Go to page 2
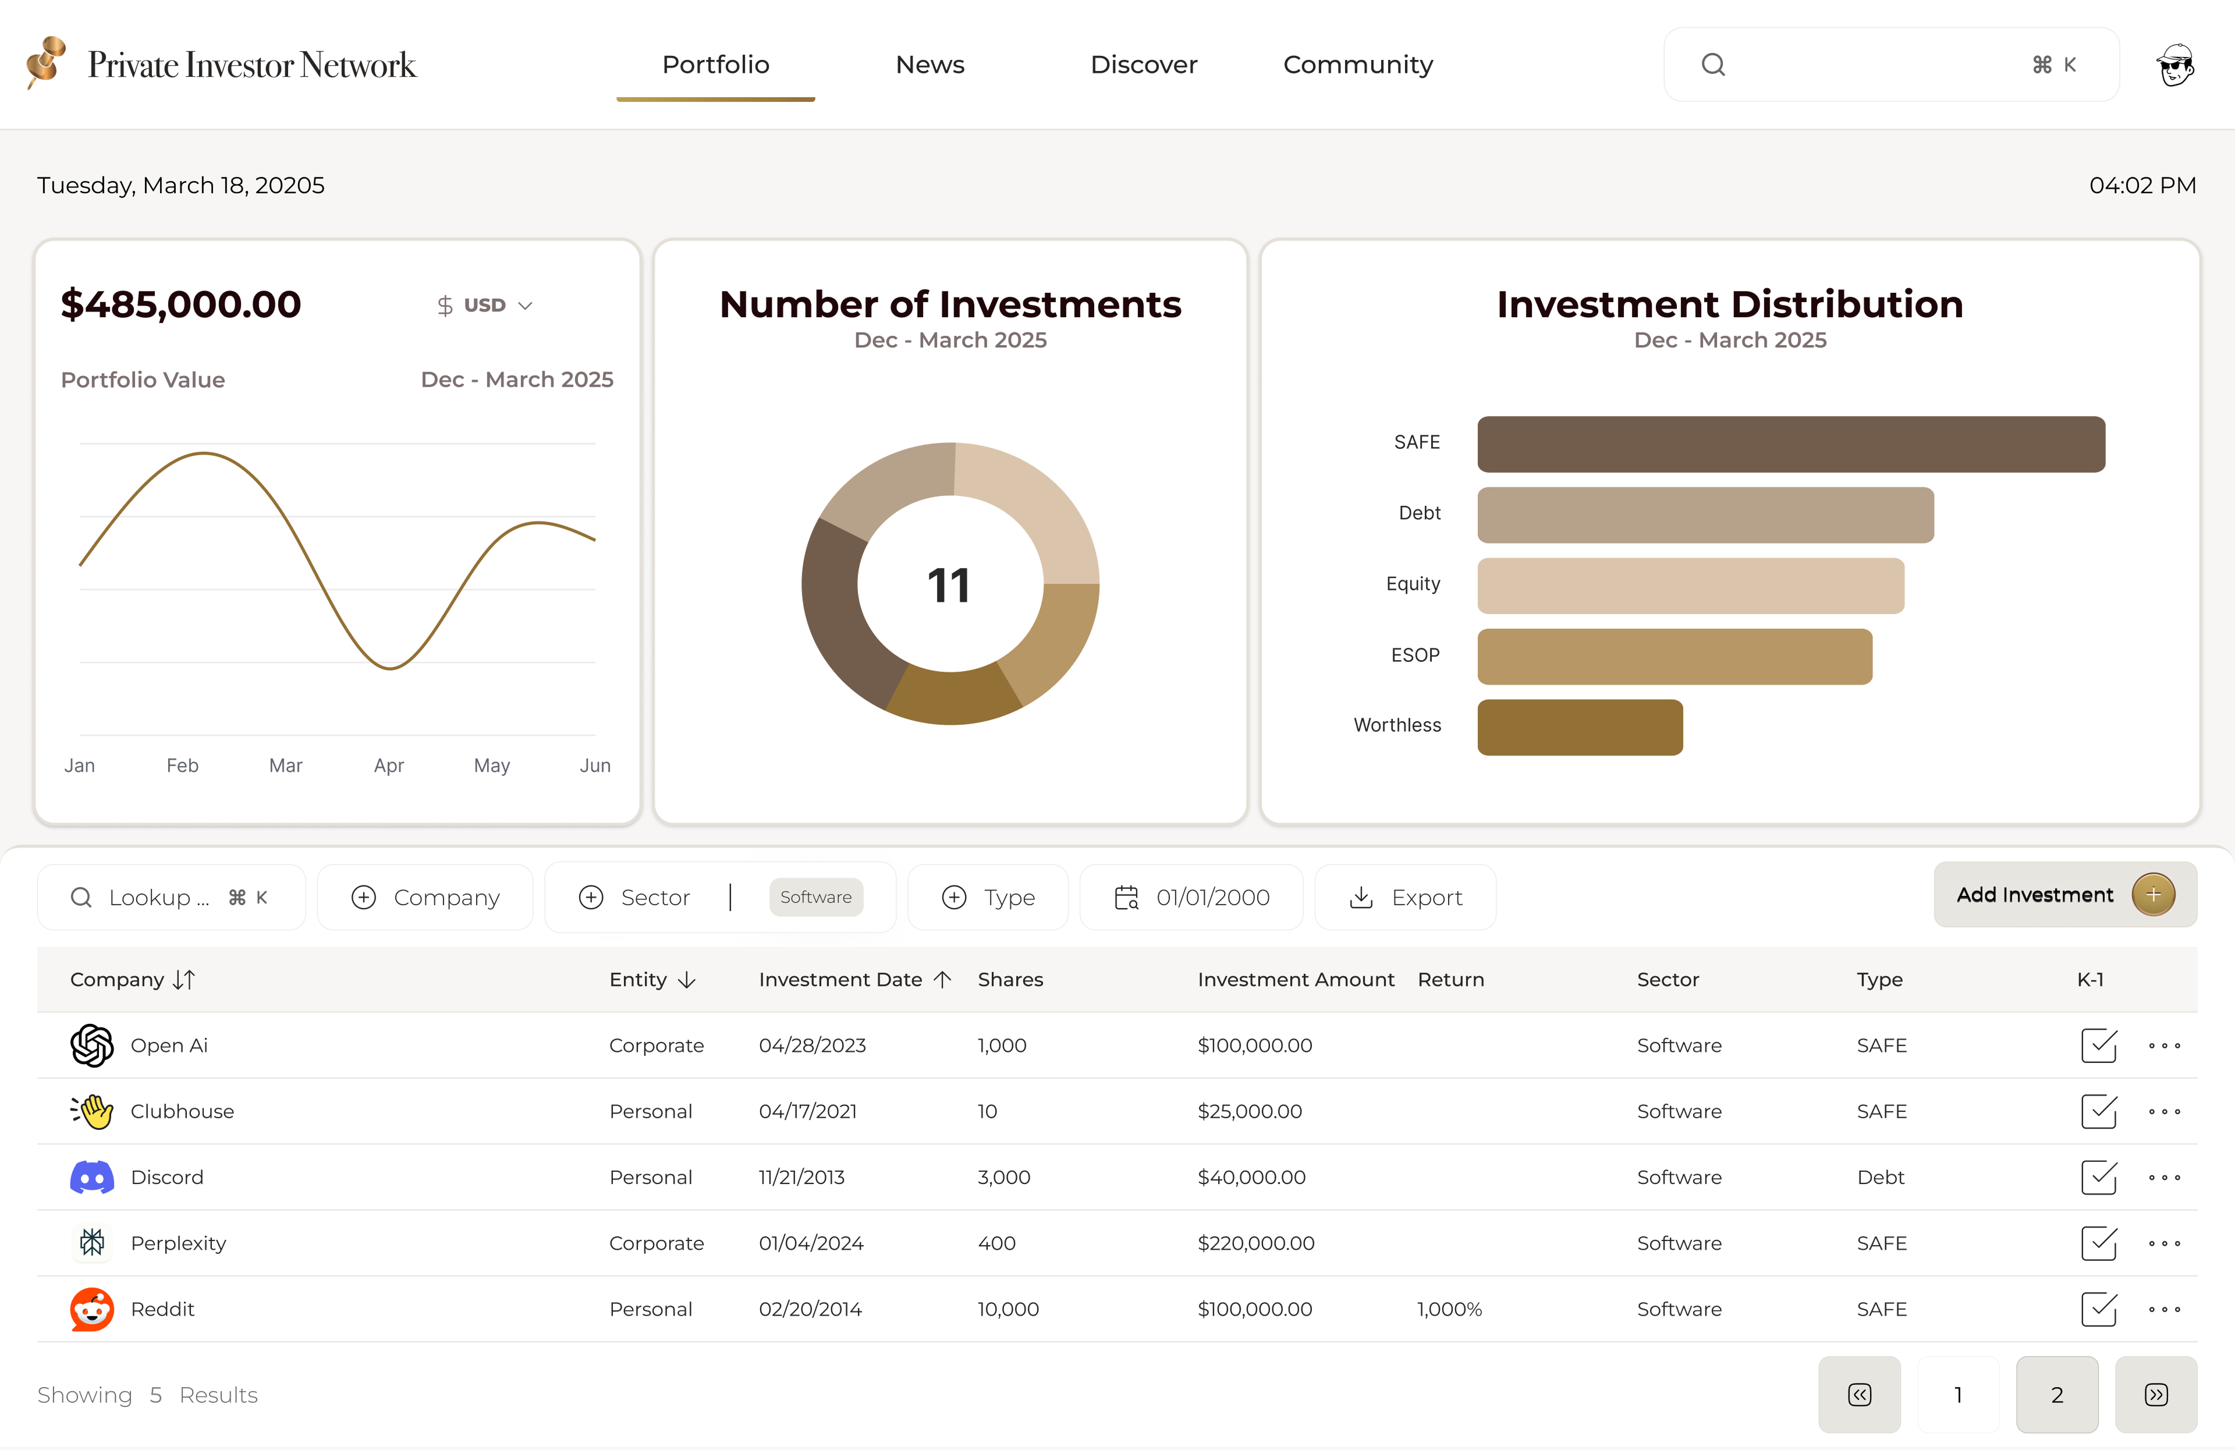This screenshot has height=1450, width=2235. coord(2056,1395)
